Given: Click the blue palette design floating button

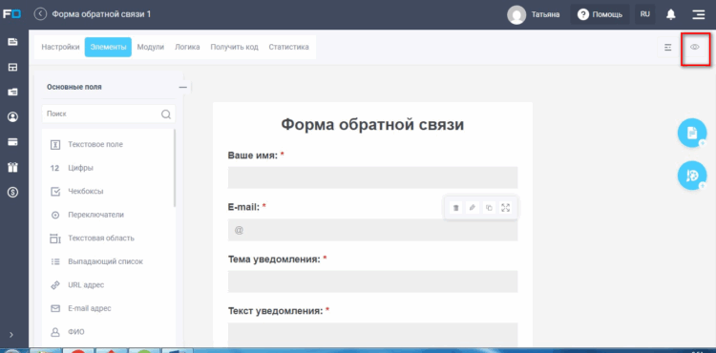Looking at the screenshot, I should 692,176.
